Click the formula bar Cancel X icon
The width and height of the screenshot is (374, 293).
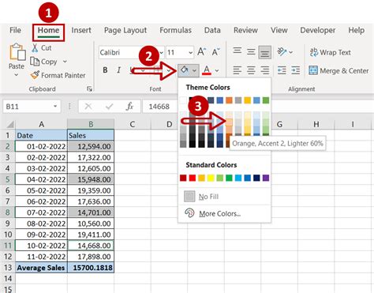pos(88,107)
